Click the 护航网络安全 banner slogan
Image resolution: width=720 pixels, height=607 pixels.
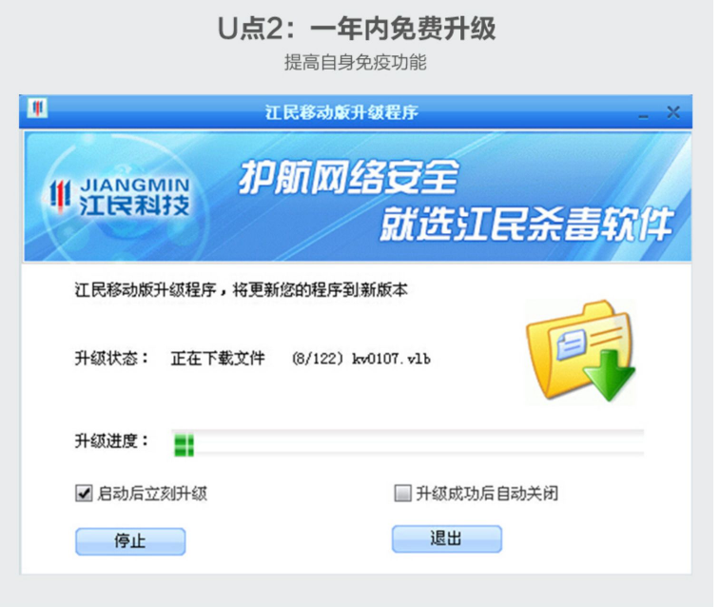348,178
